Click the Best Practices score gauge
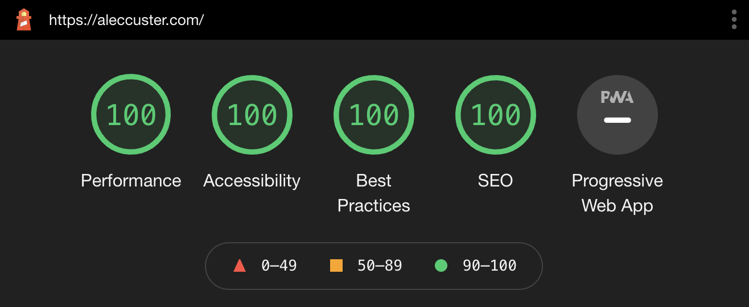 tap(374, 115)
